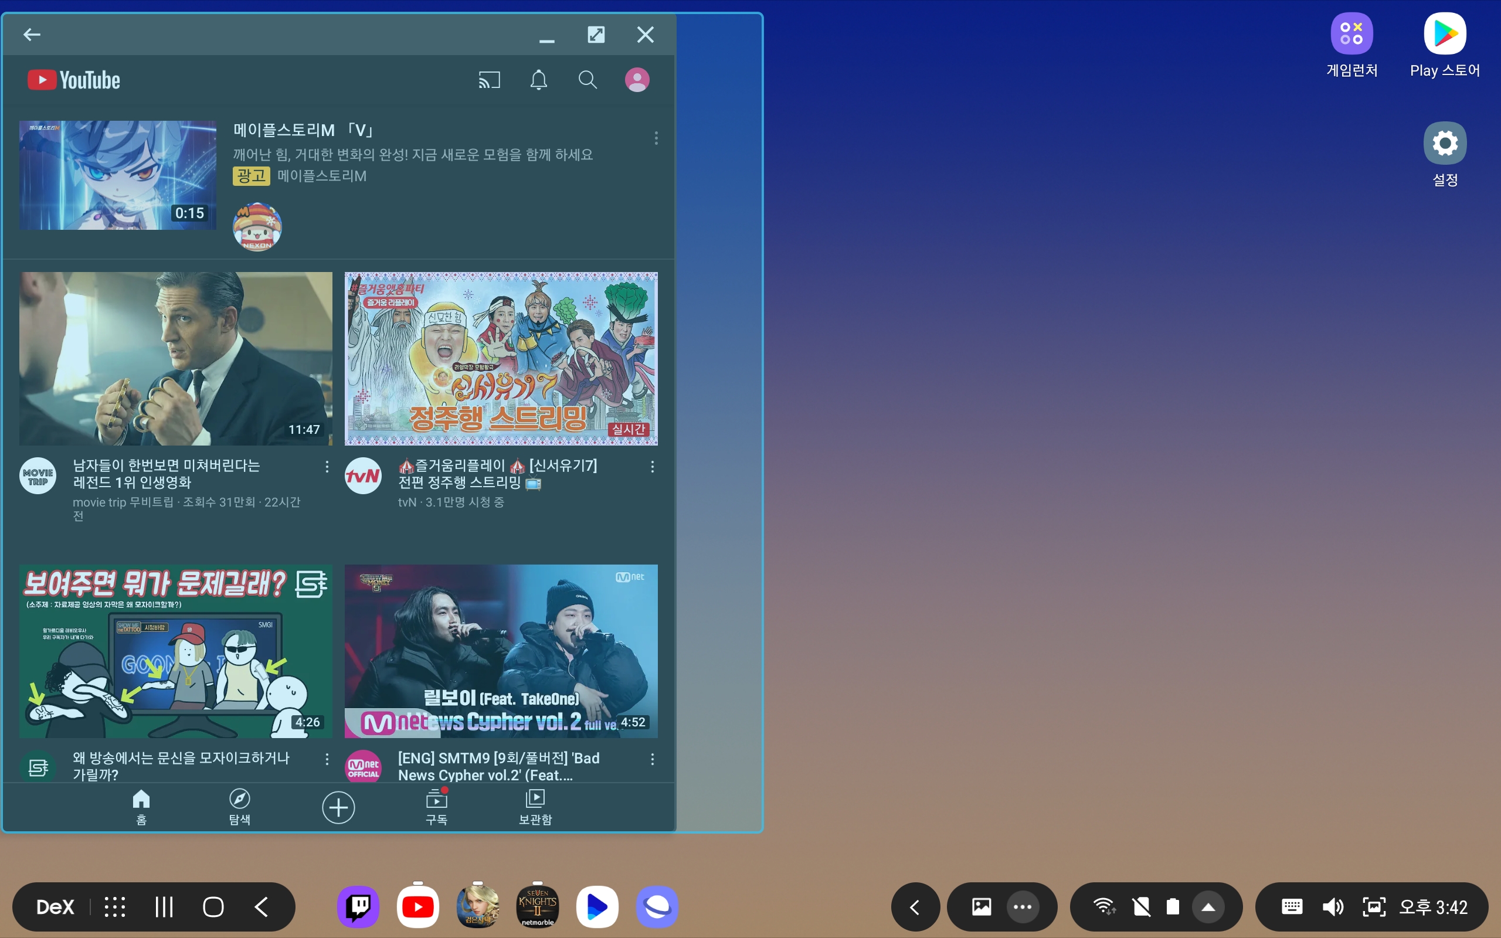Go to home via taskbar circle button
Image resolution: width=1501 pixels, height=938 pixels.
(x=213, y=906)
